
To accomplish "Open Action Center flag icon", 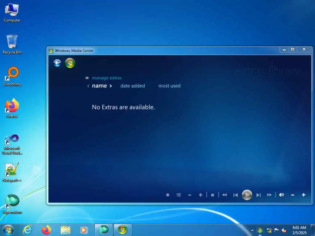I will (x=277, y=230).
